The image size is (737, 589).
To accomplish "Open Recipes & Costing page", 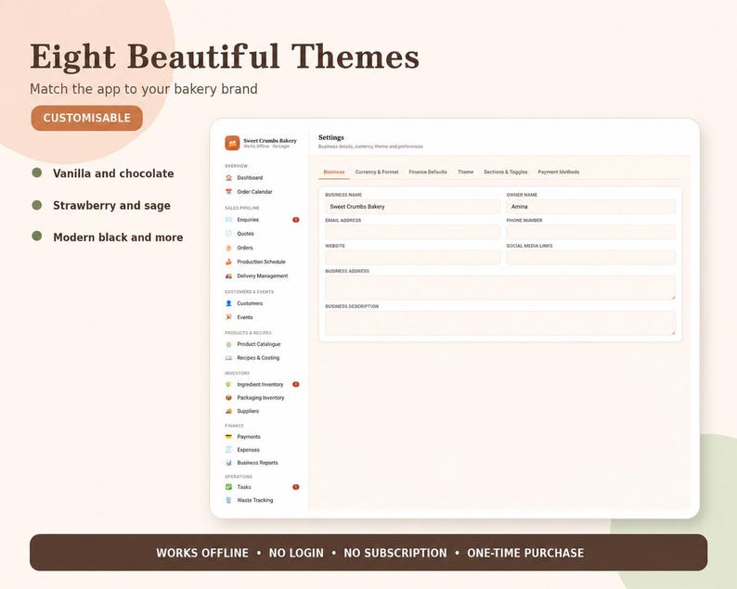I will point(258,358).
